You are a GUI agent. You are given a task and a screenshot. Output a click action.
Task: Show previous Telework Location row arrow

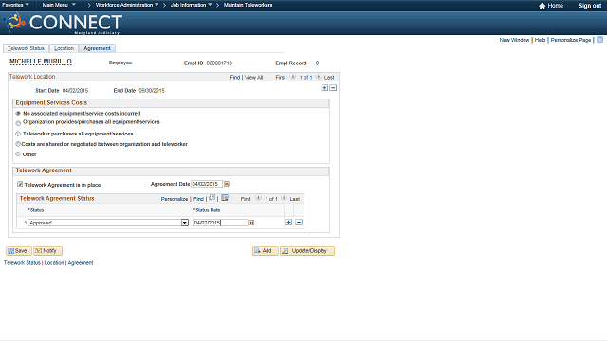(293, 77)
